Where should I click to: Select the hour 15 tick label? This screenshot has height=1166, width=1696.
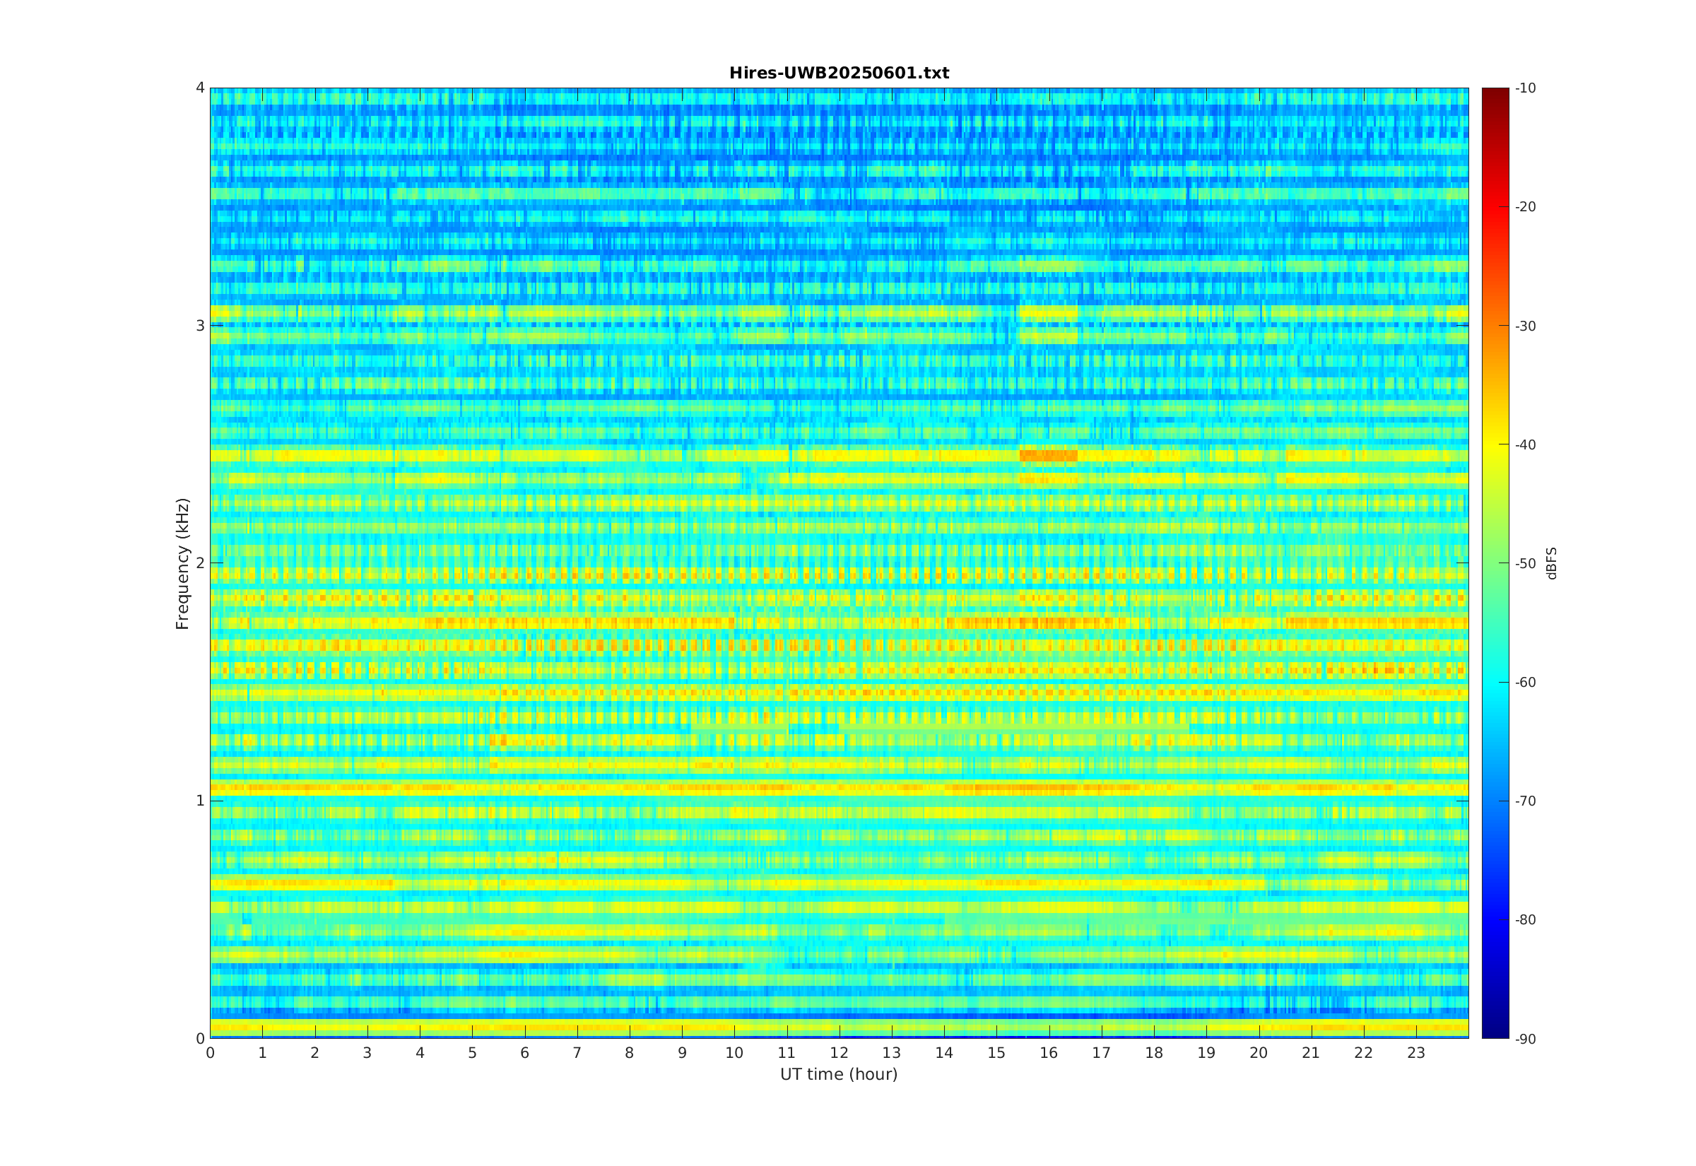tap(996, 1054)
